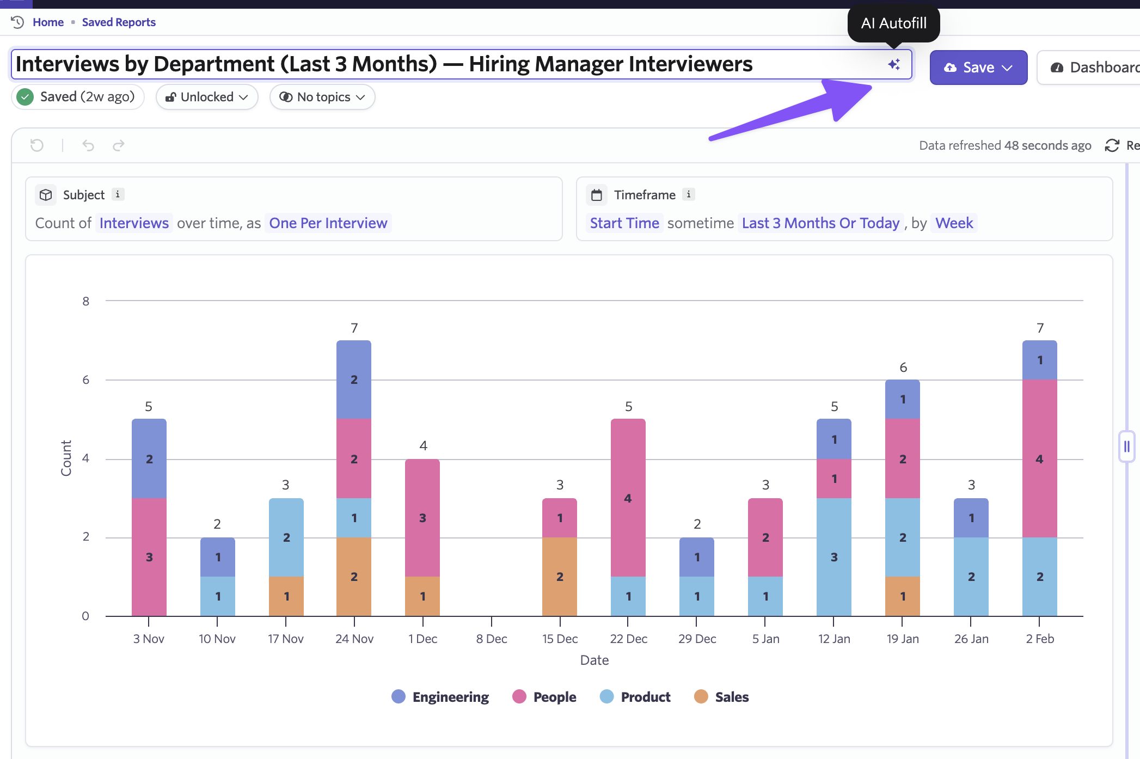Screen dimensions: 1140x759
Task: Open the Saved Reports breadcrumb
Action: coord(119,22)
